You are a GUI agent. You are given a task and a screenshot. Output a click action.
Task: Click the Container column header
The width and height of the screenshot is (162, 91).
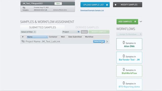(53, 37)
